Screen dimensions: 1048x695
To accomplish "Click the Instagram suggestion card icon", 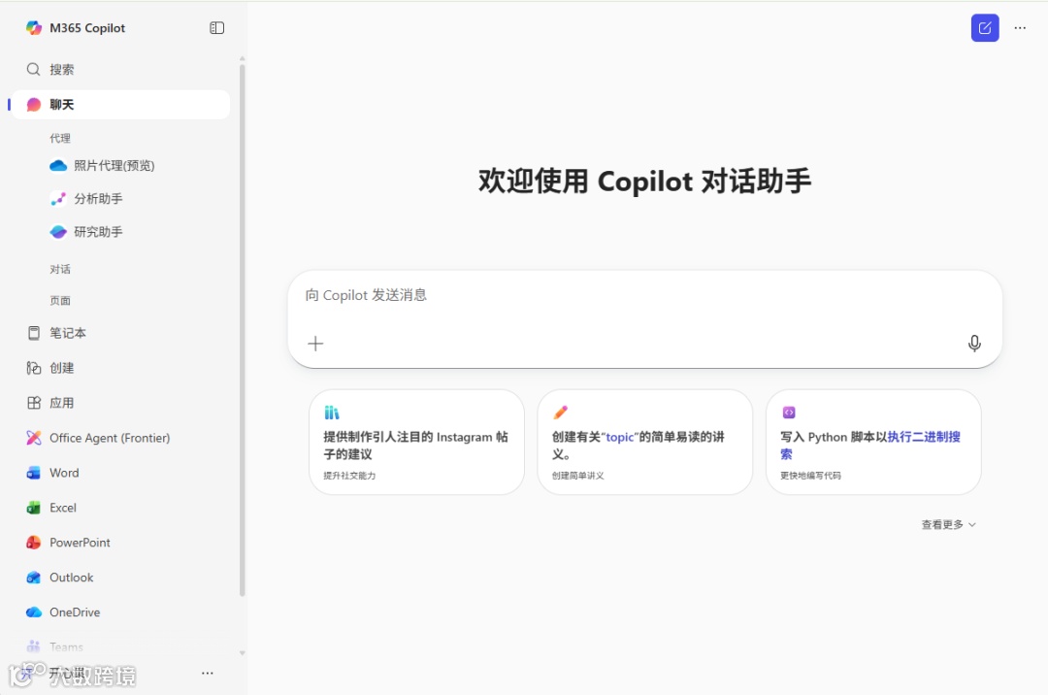I will (332, 413).
